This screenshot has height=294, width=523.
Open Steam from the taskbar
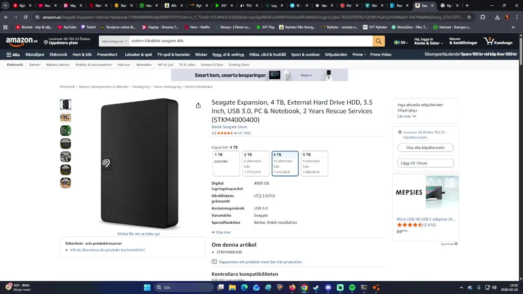pos(316,287)
